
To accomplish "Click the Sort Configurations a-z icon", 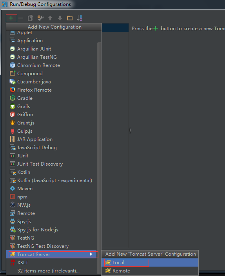I will pos(80,18).
